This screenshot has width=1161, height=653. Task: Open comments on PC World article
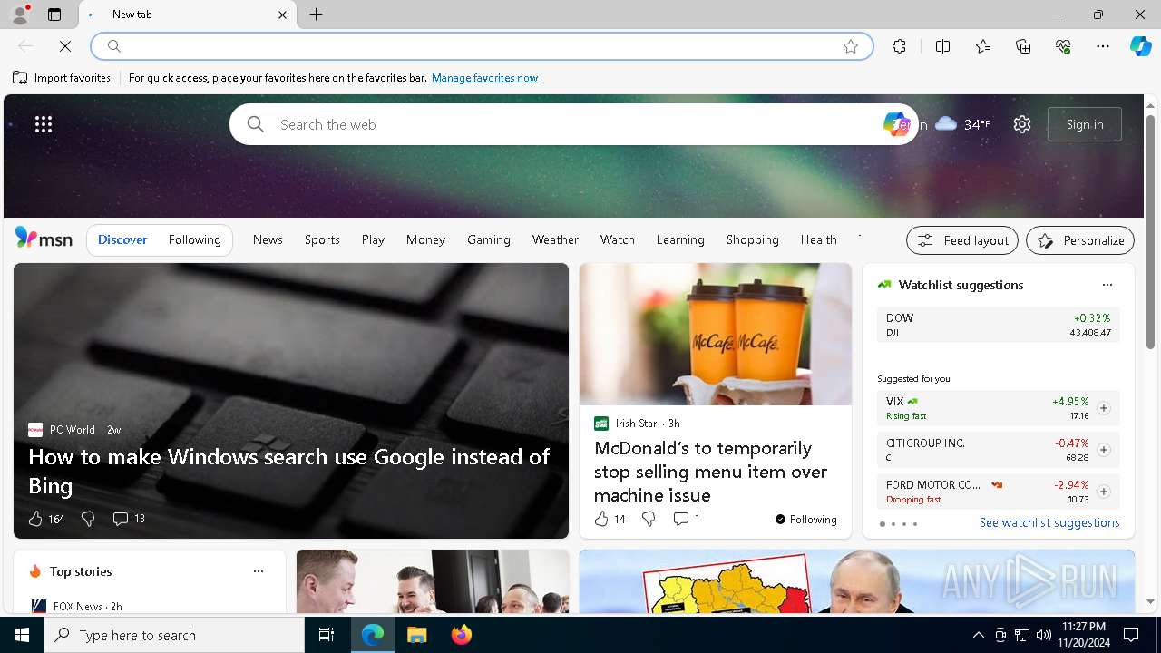(x=129, y=519)
